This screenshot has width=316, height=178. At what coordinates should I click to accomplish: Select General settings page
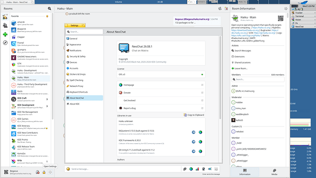(84, 39)
